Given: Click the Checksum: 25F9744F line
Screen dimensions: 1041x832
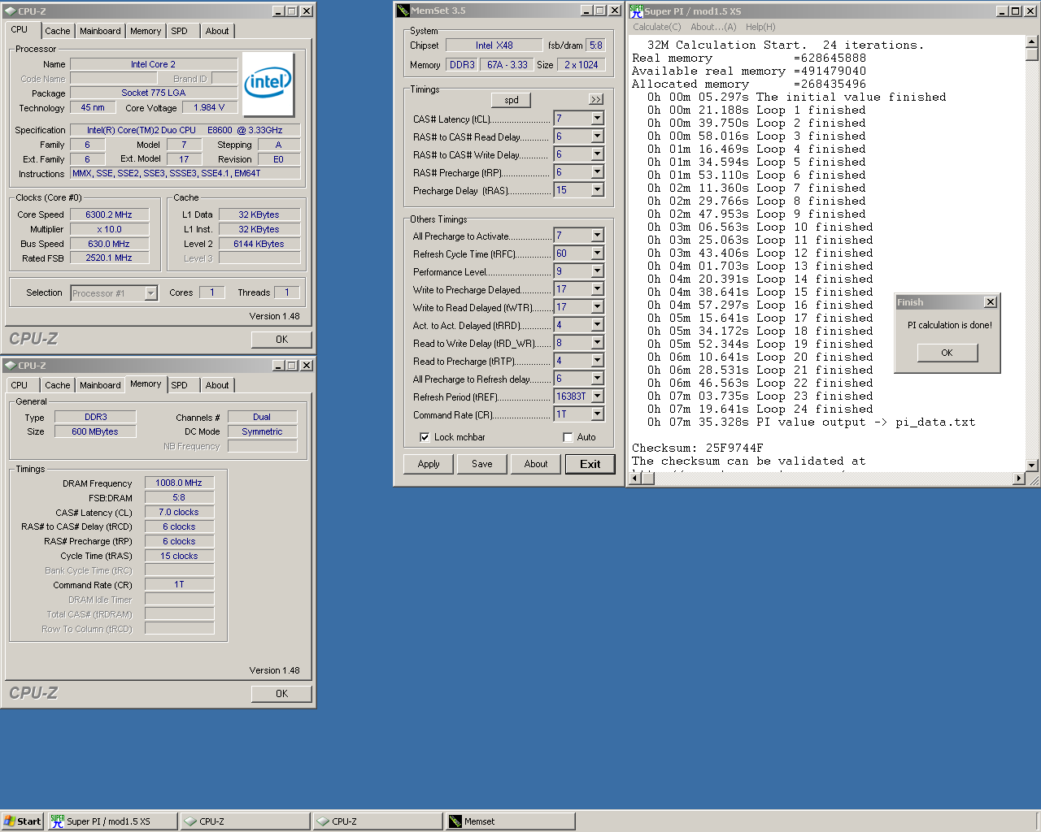Looking at the screenshot, I should tap(698, 448).
